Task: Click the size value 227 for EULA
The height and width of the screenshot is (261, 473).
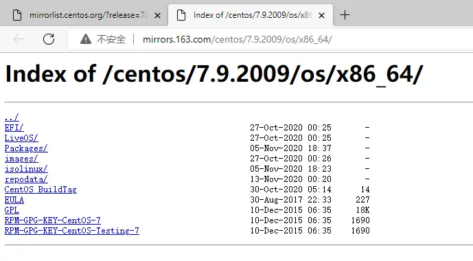Action: coord(363,199)
